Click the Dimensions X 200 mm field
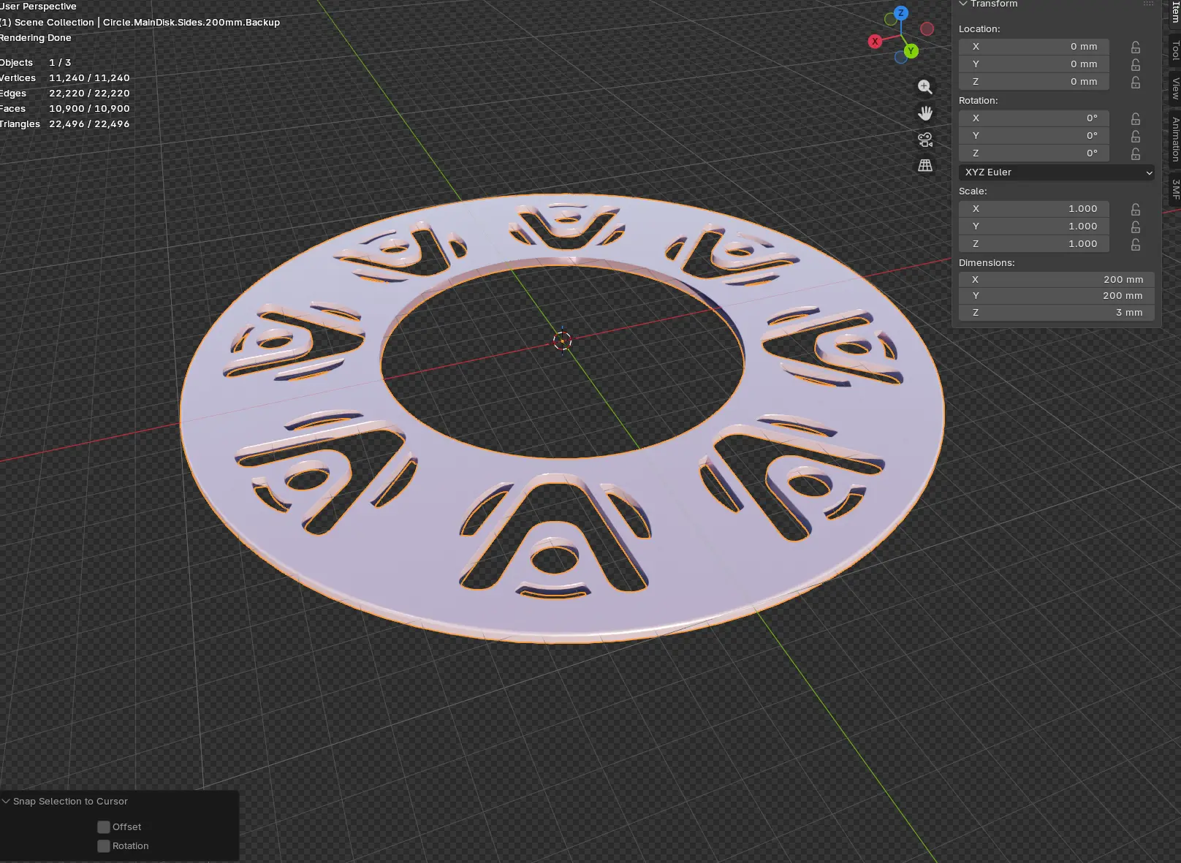1181x863 pixels. tap(1057, 280)
